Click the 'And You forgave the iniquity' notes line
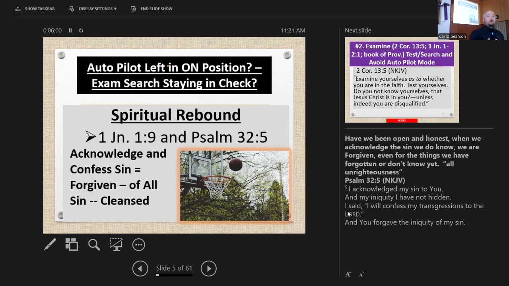The image size is (509, 286). click(x=405, y=222)
